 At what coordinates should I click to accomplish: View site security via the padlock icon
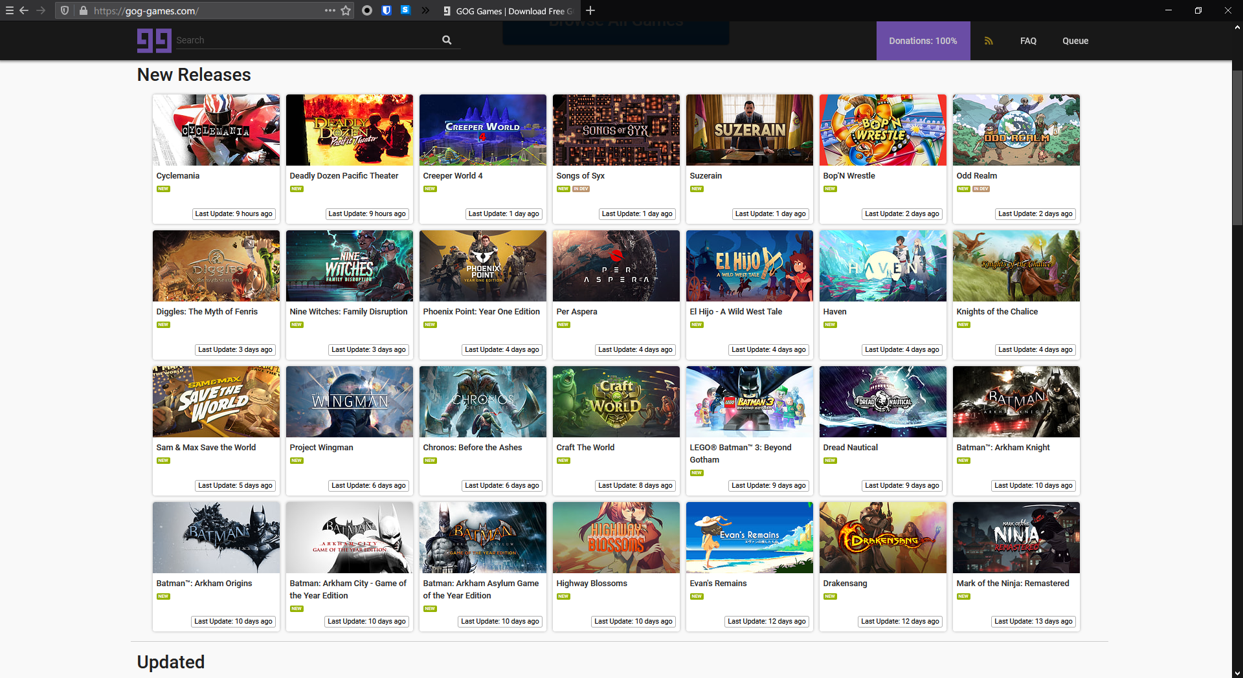83,10
